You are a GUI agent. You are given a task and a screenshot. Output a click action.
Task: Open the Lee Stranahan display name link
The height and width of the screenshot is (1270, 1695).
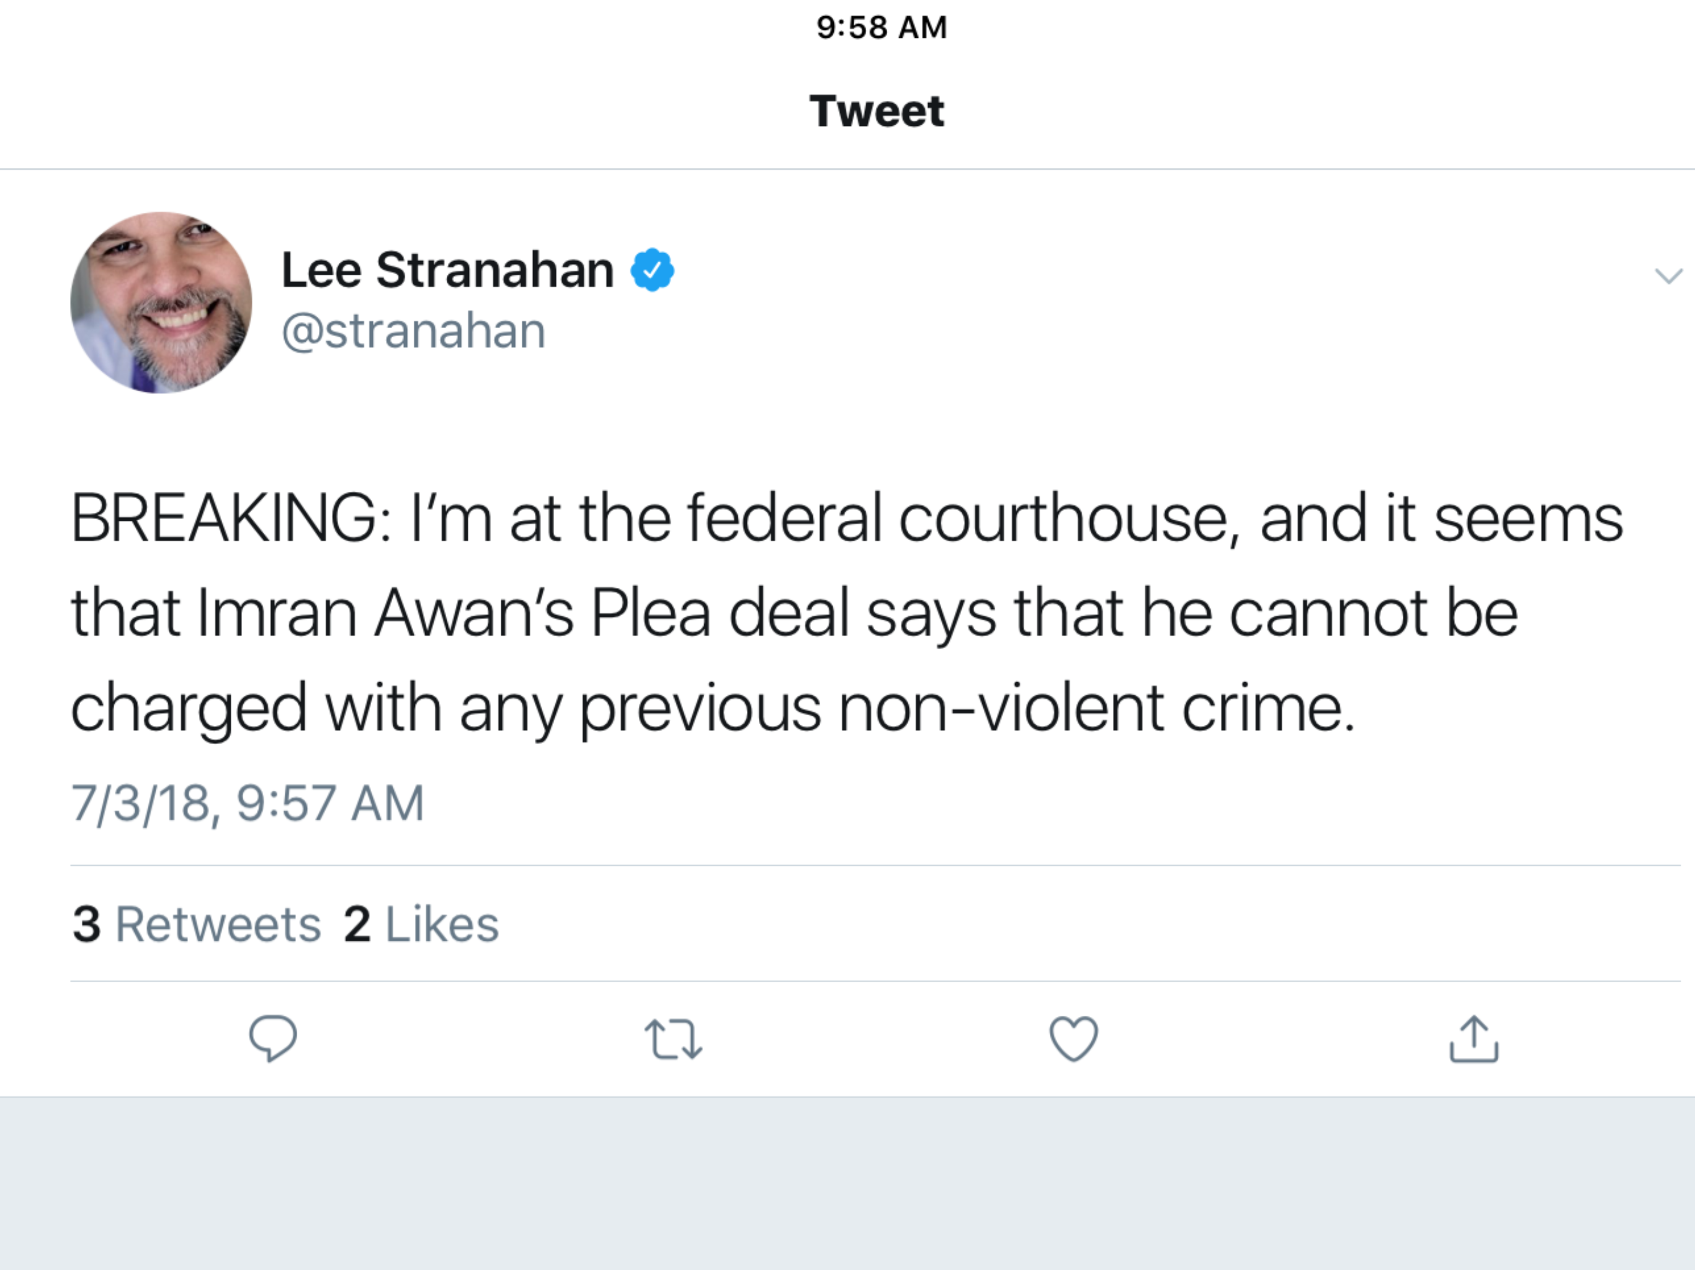coord(447,270)
